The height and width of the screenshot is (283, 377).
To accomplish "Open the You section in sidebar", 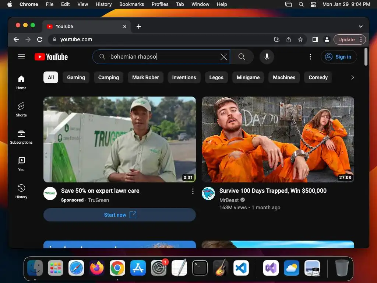I will (21, 164).
